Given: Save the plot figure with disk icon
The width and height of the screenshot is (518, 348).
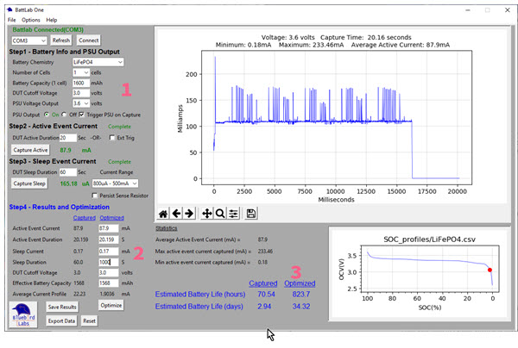Looking at the screenshot, I should pos(251,214).
